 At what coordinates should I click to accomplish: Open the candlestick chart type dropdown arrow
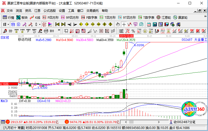click(40, 24)
